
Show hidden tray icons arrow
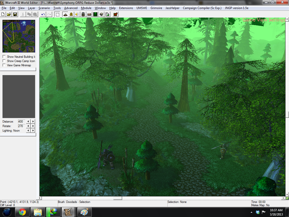[x=252, y=212]
